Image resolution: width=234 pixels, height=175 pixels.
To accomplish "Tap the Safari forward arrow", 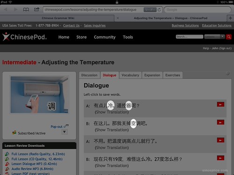I will pyautogui.click(x=15, y=9).
